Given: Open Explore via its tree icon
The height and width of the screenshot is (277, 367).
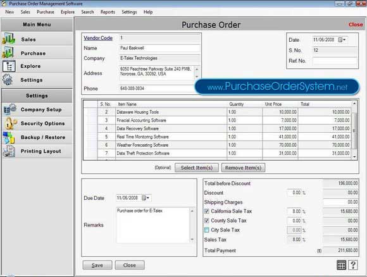Looking at the screenshot, I should (x=9, y=66).
